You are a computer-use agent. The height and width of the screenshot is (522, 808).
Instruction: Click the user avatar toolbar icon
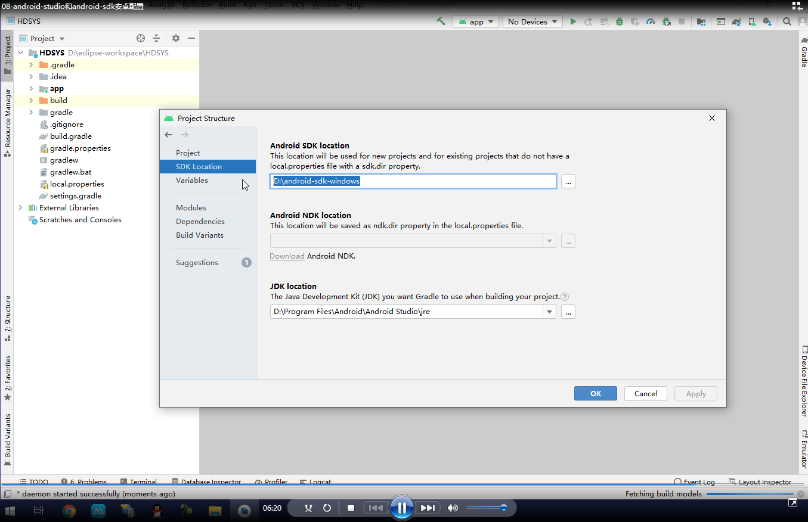[801, 21]
